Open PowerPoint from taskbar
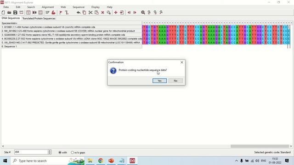Image resolution: width=294 pixels, height=165 pixels. coord(111,161)
